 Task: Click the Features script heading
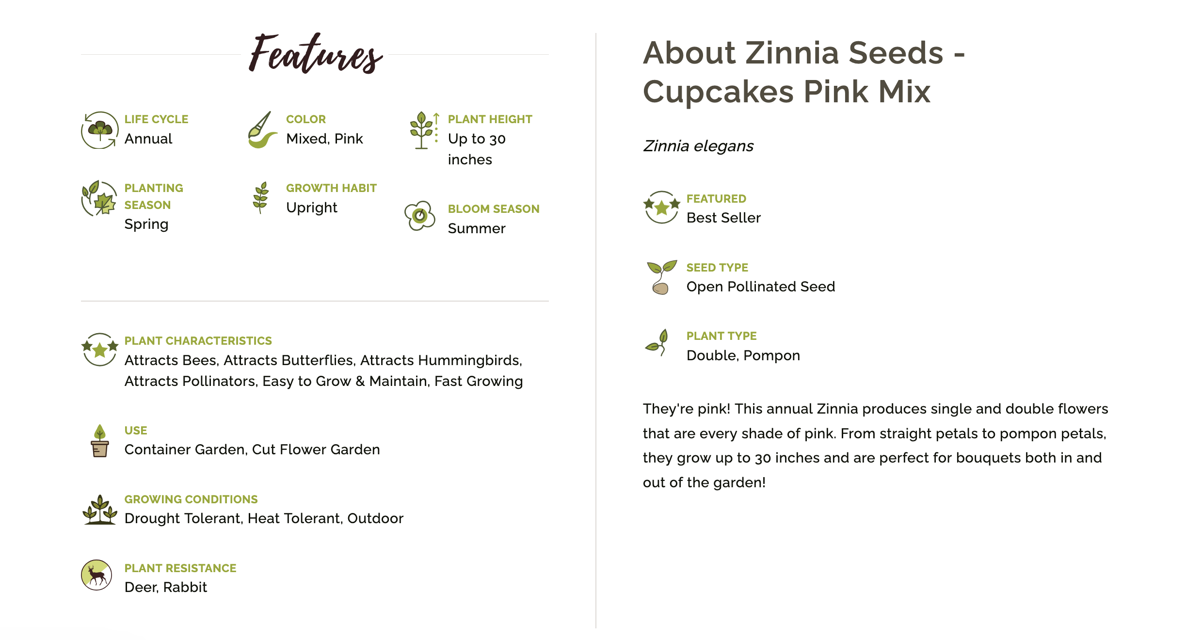click(x=316, y=54)
